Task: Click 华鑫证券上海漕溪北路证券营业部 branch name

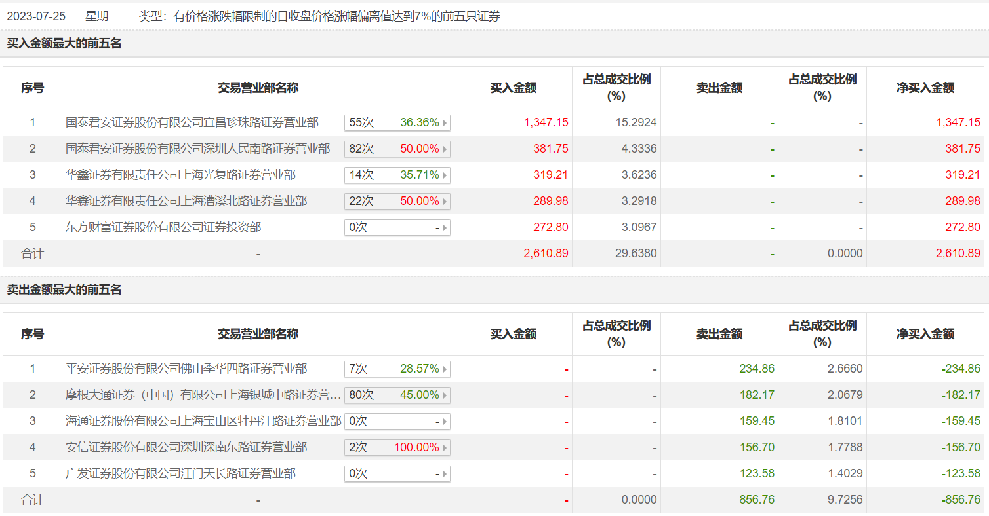Action: click(x=186, y=201)
